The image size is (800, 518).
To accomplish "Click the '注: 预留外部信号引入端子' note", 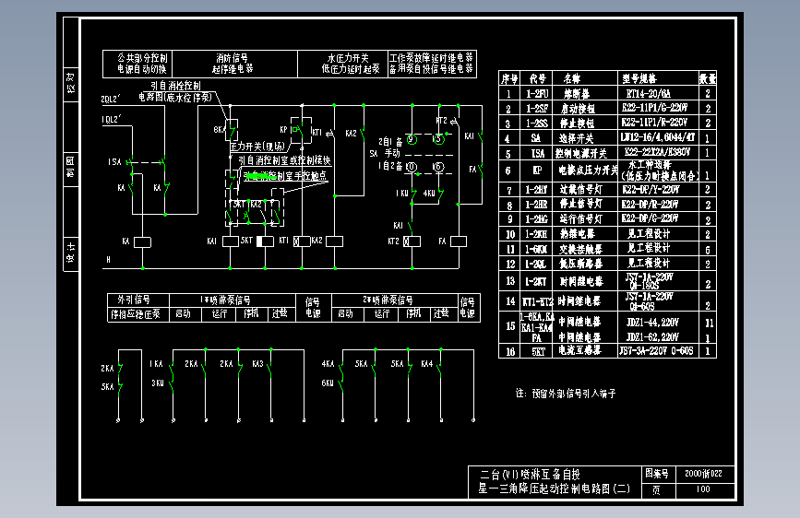I will [x=566, y=393].
